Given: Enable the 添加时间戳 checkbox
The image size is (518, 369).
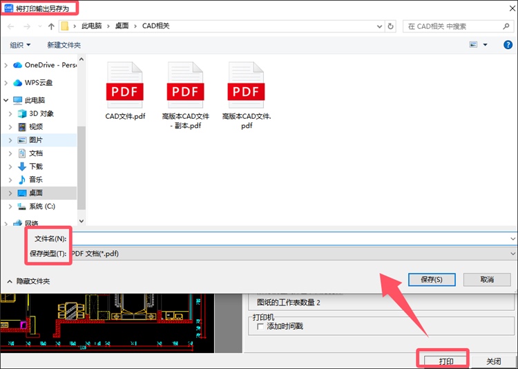Looking at the screenshot, I should pyautogui.click(x=260, y=325).
